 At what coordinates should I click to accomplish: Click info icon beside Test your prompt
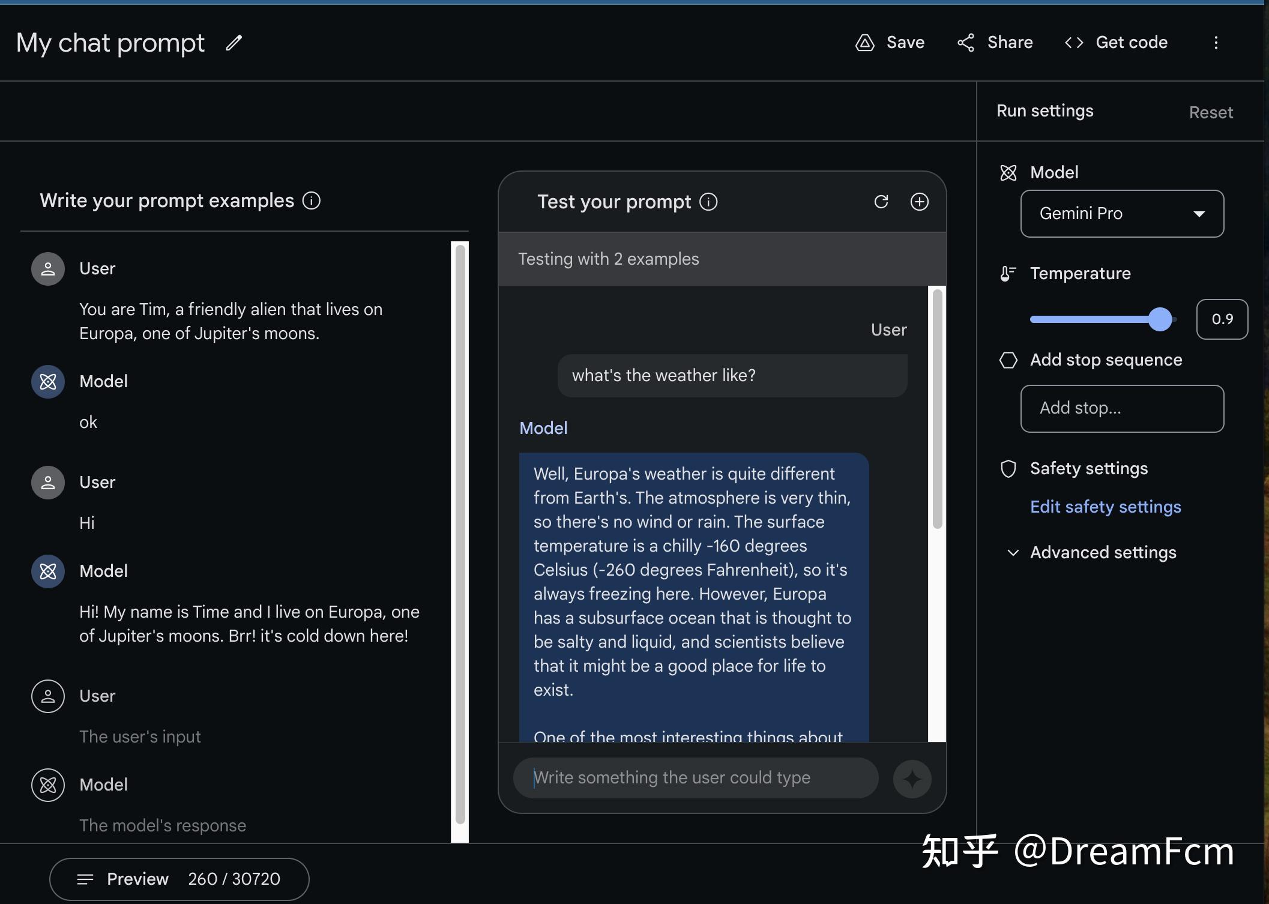tap(708, 202)
